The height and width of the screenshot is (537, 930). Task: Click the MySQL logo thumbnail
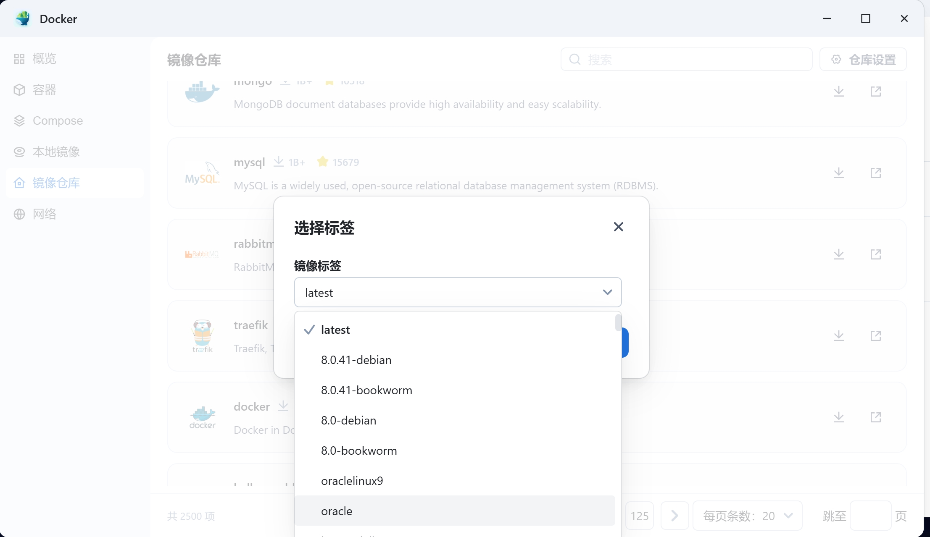click(x=202, y=173)
